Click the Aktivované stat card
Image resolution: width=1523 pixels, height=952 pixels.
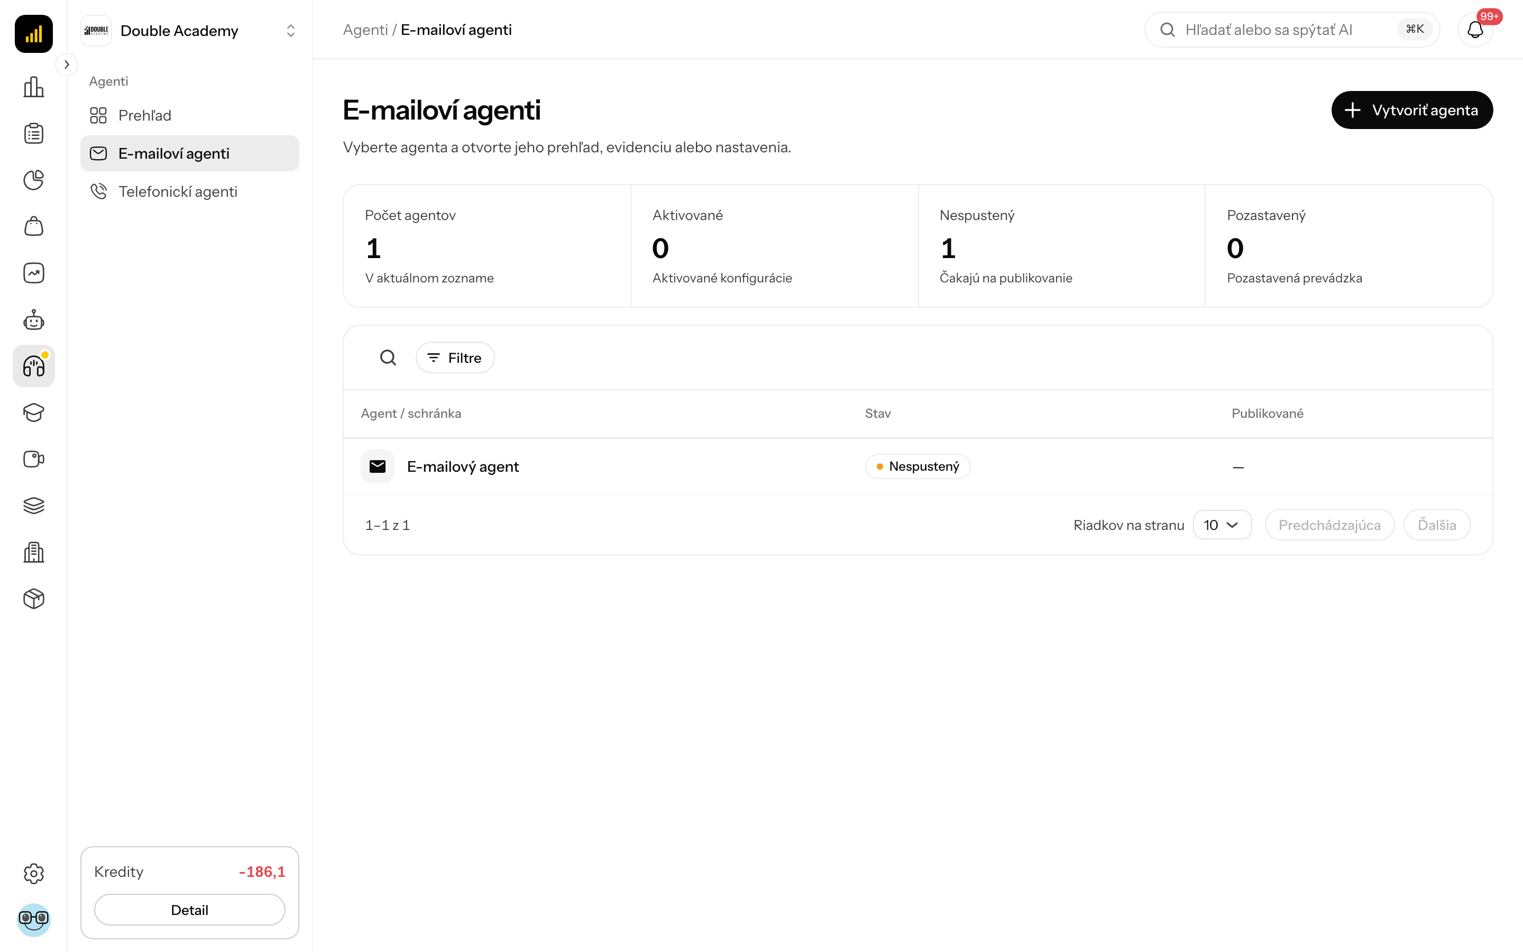774,245
